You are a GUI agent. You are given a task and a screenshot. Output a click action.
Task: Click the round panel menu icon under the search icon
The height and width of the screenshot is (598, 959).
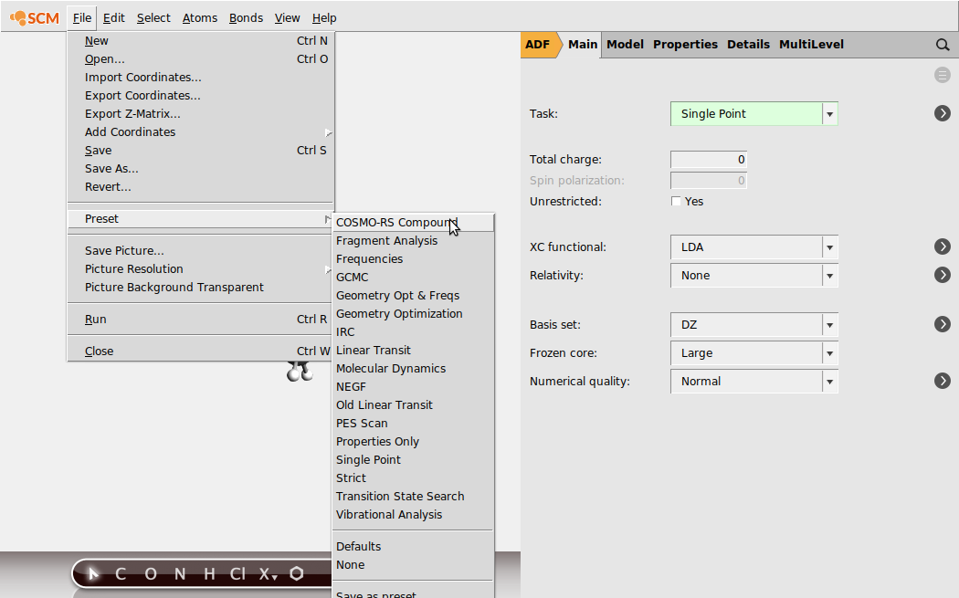(x=943, y=75)
